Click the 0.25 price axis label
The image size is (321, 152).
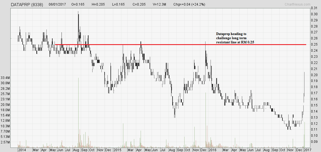pos(314,44)
